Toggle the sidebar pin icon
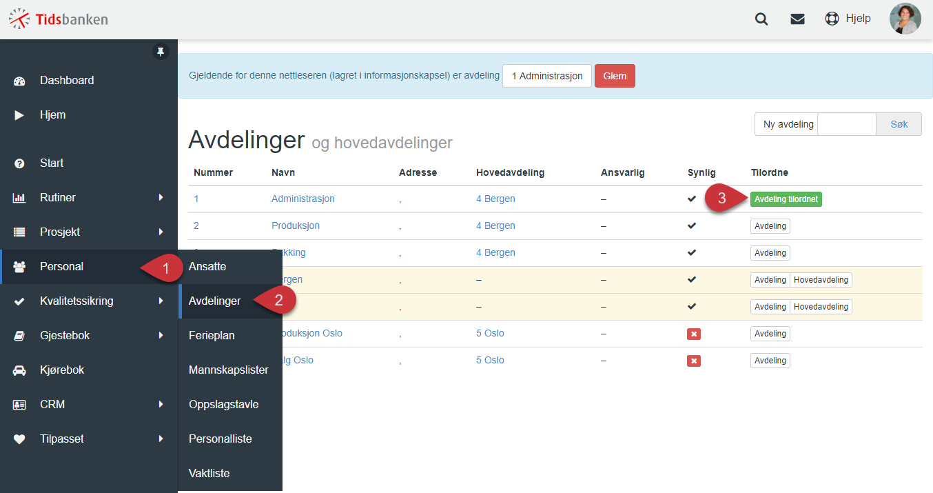 click(x=161, y=52)
